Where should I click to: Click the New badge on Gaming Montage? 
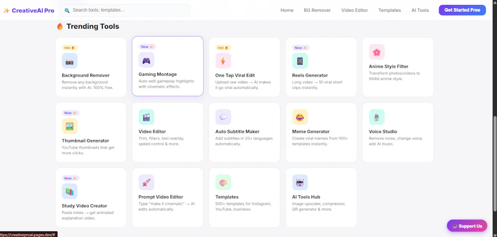coord(147,47)
